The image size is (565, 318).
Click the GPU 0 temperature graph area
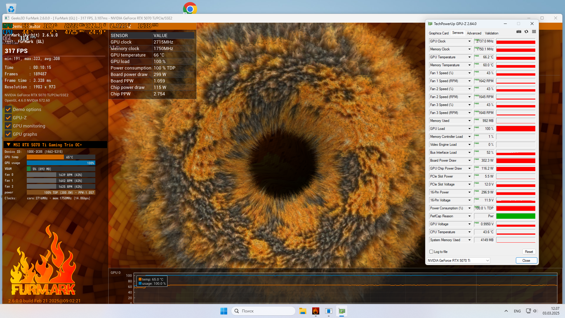click(x=345, y=288)
